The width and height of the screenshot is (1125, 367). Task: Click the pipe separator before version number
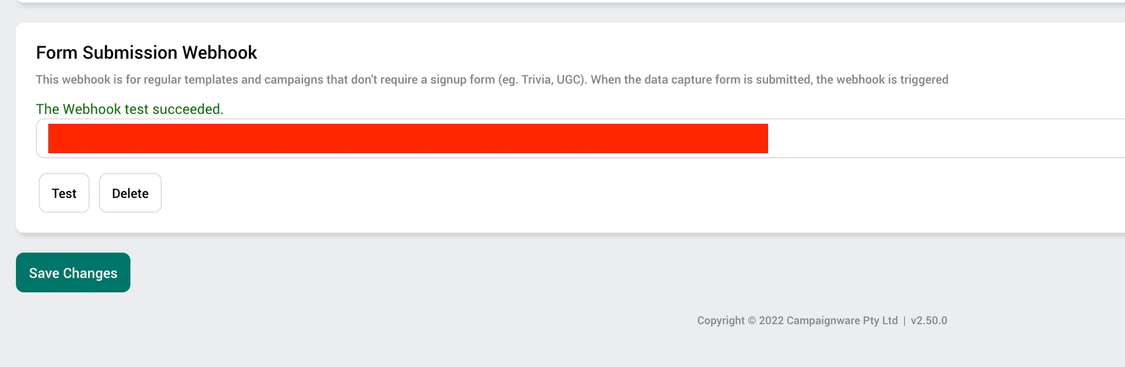tap(904, 320)
